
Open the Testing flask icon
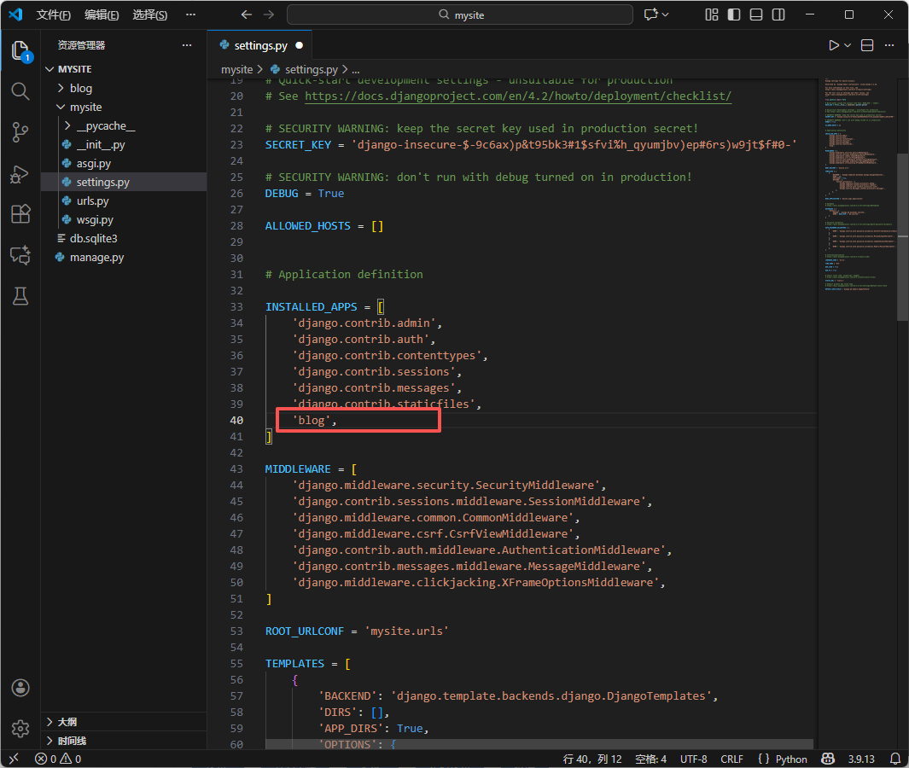pos(20,296)
